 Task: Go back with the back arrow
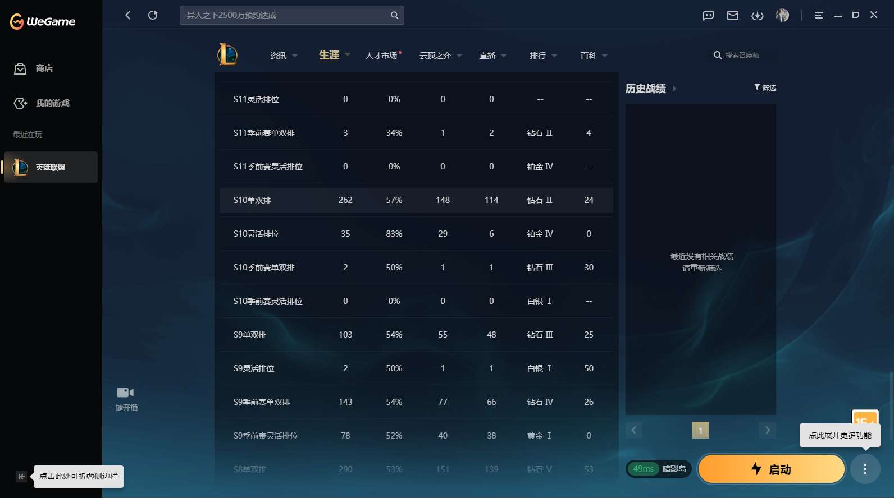point(128,15)
